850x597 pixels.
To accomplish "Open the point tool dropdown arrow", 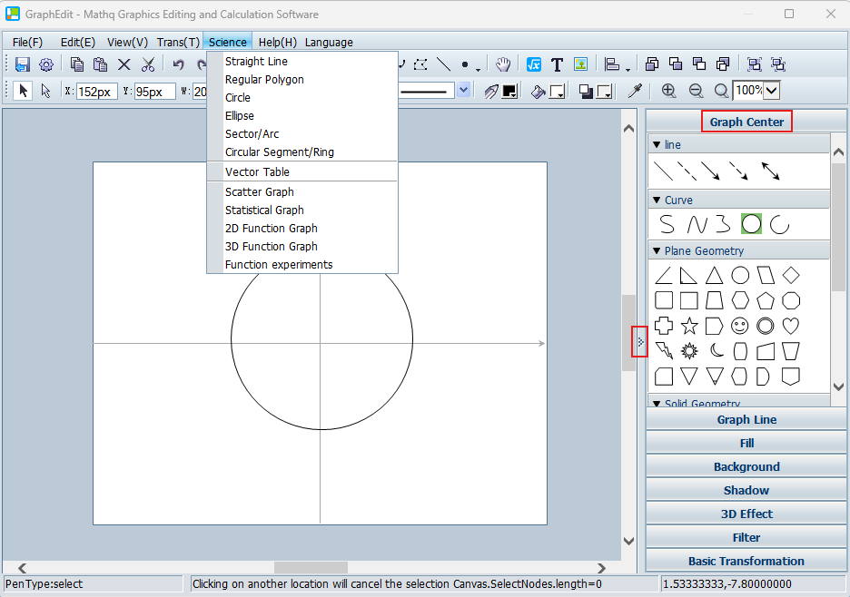I will click(478, 69).
